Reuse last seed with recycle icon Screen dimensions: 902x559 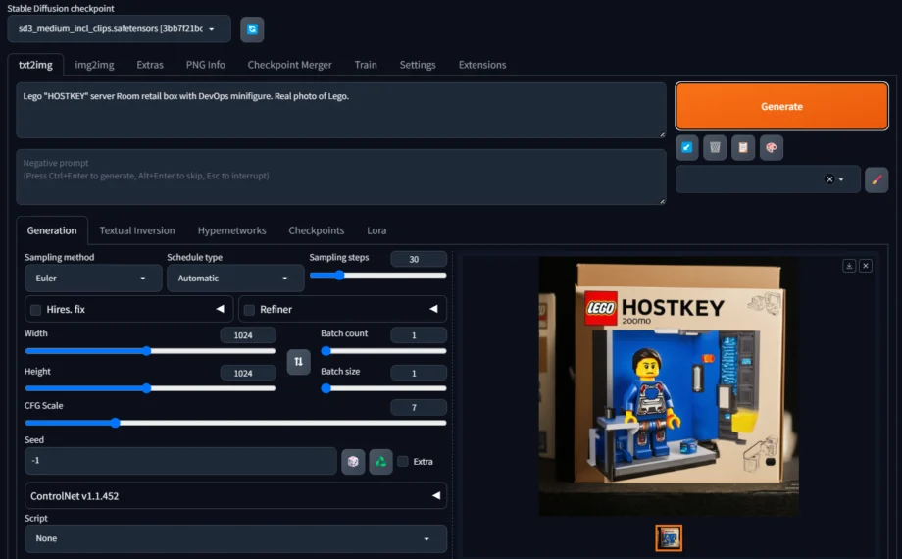click(x=380, y=461)
